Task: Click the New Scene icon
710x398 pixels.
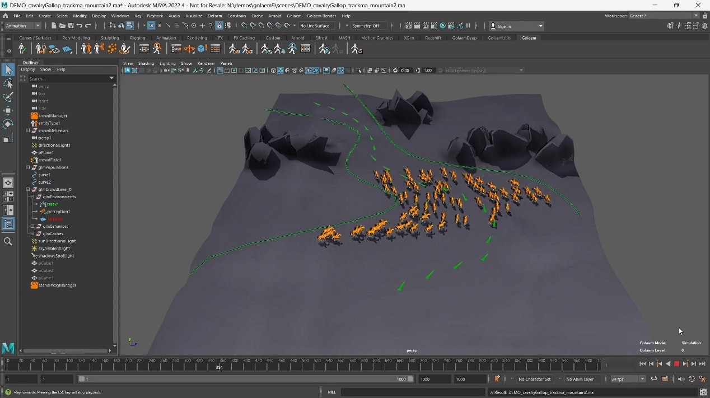Action: 54,26
